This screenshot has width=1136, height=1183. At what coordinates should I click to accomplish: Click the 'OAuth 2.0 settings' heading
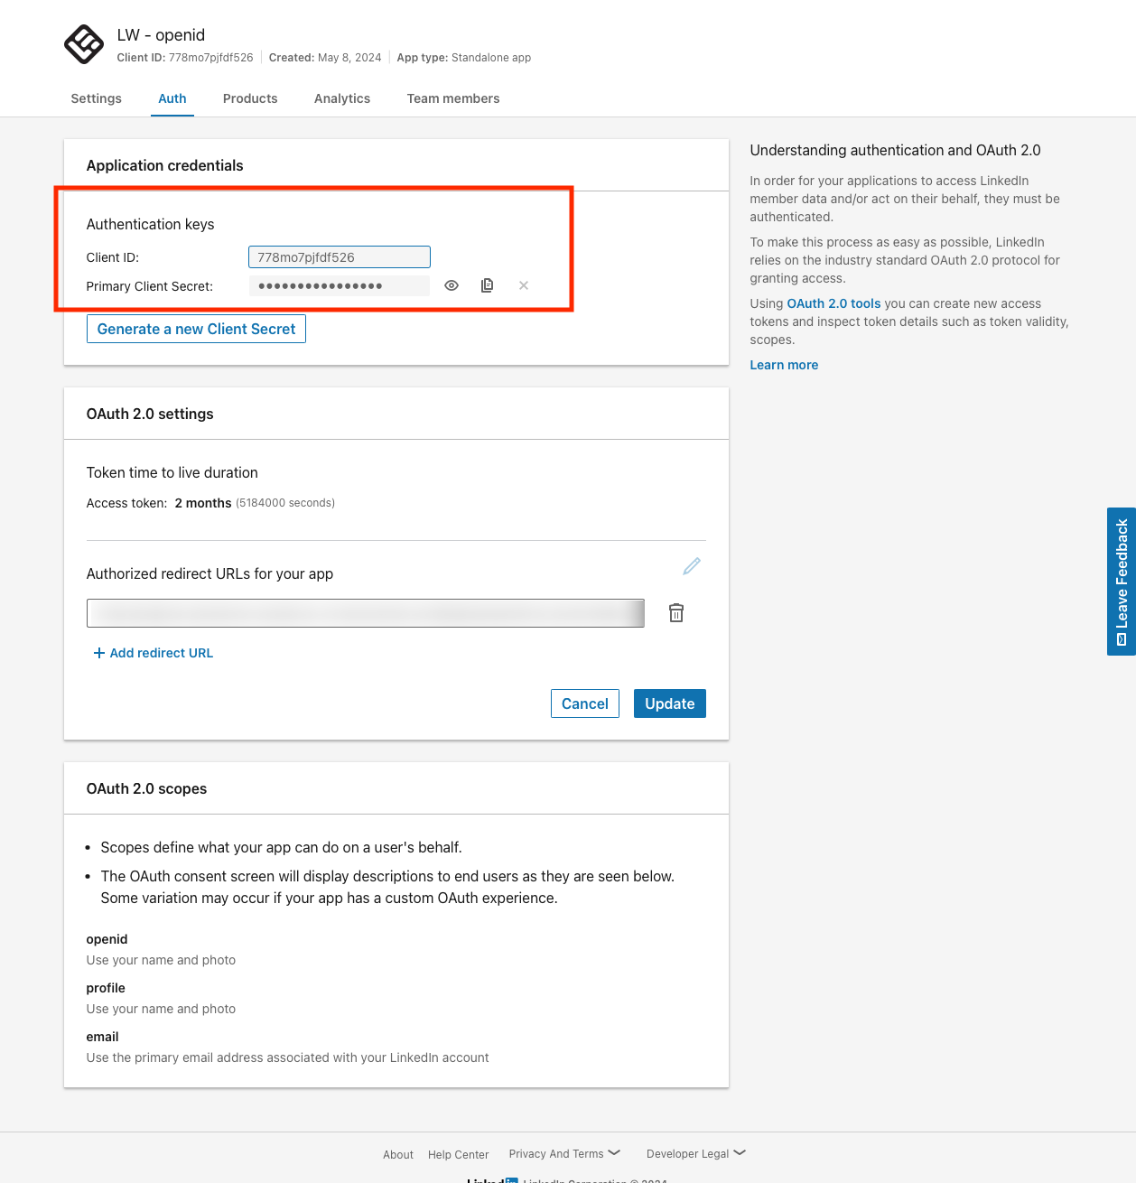coord(150,414)
